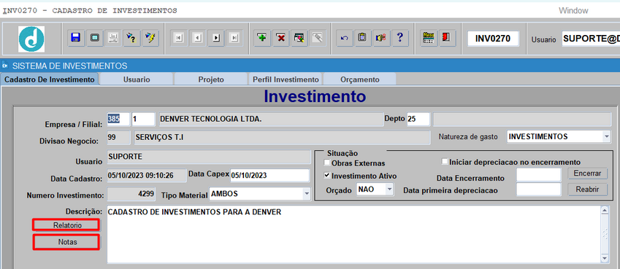Click Data Cadastro value 05/10/2023 09:10:26
620x269 pixels.
tap(147, 175)
